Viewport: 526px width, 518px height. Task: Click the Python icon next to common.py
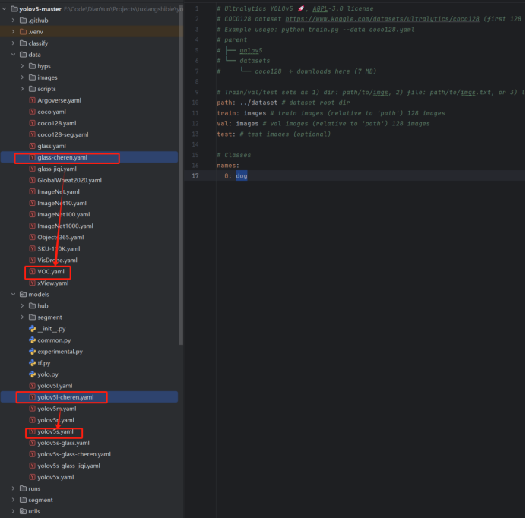[32, 340]
